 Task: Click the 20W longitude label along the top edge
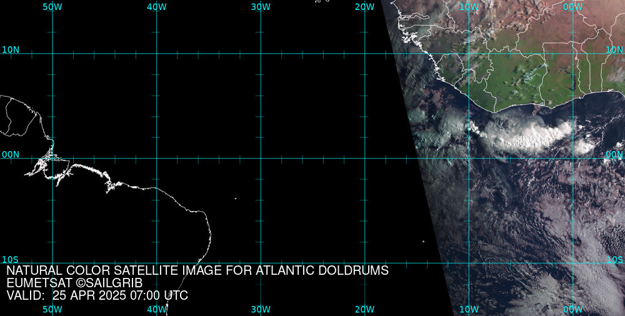point(365,7)
